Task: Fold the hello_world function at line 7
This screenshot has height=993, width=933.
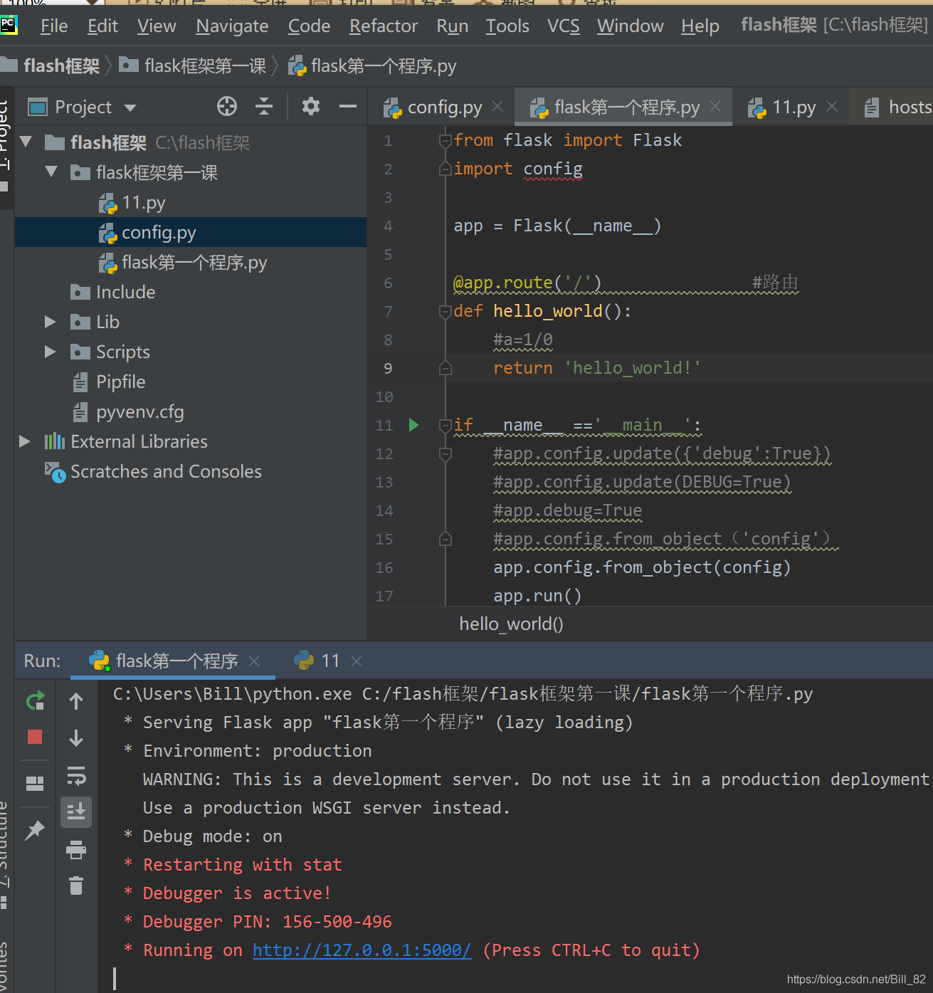Action: coord(446,311)
